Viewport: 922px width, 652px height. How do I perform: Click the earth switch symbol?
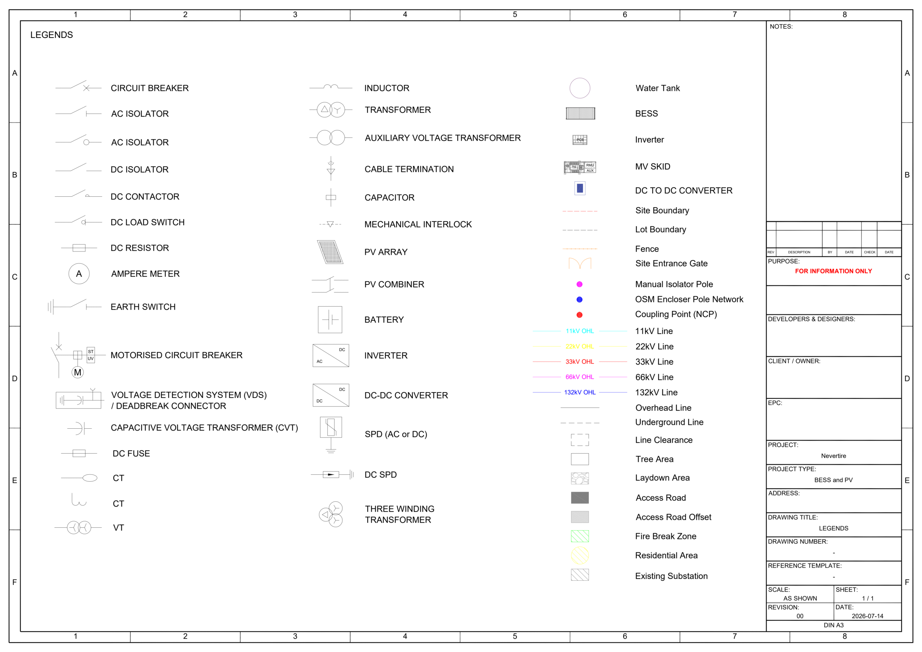75,307
